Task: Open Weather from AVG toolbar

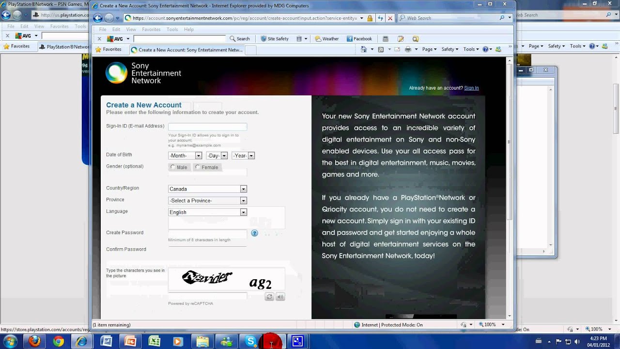Action: [327, 39]
